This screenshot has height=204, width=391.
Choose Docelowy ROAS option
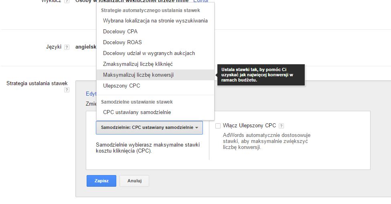click(155, 42)
